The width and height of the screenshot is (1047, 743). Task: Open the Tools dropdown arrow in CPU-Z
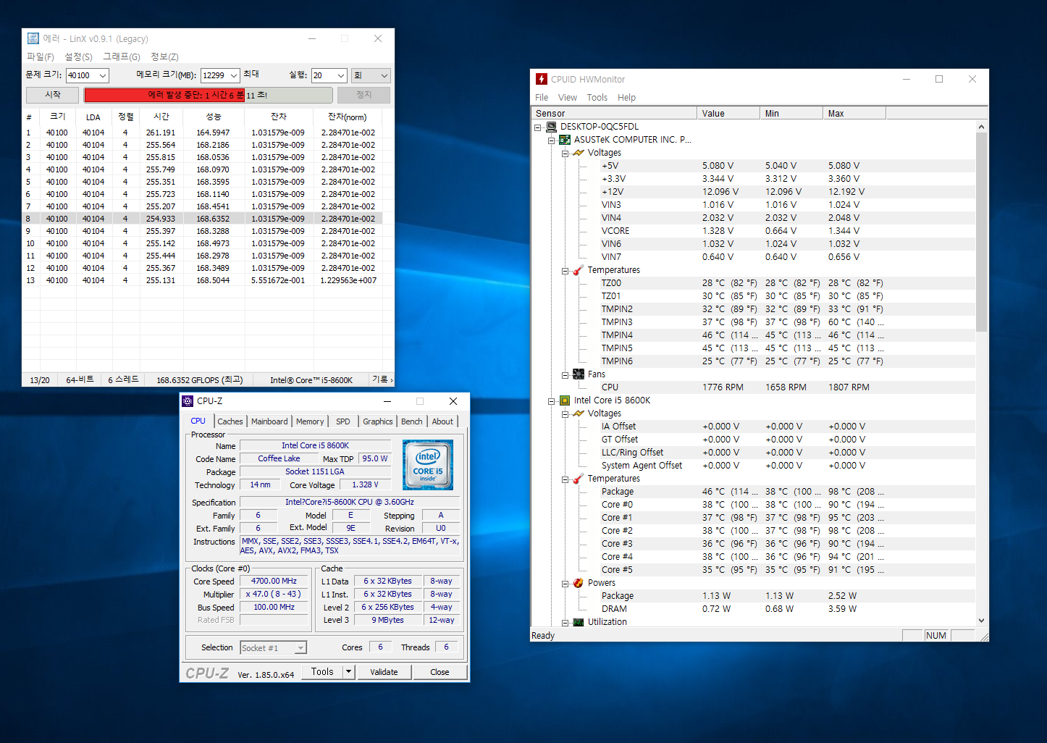point(348,672)
